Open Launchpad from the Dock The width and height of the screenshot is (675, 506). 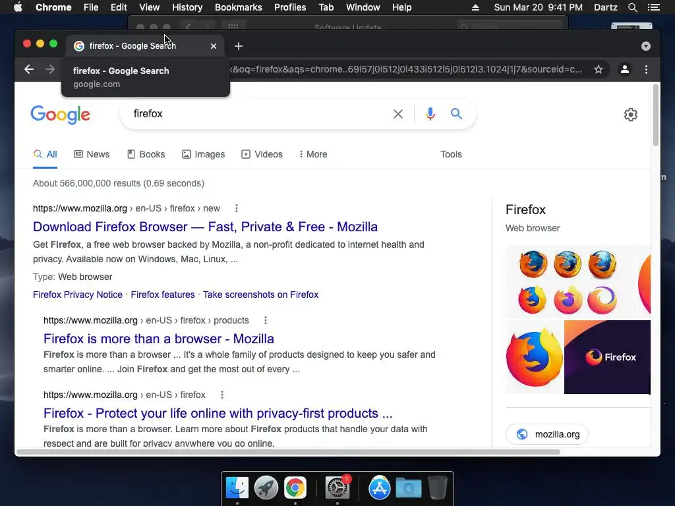coord(266,488)
